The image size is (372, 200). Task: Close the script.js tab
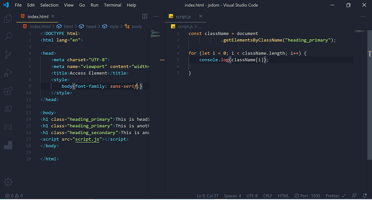201,16
